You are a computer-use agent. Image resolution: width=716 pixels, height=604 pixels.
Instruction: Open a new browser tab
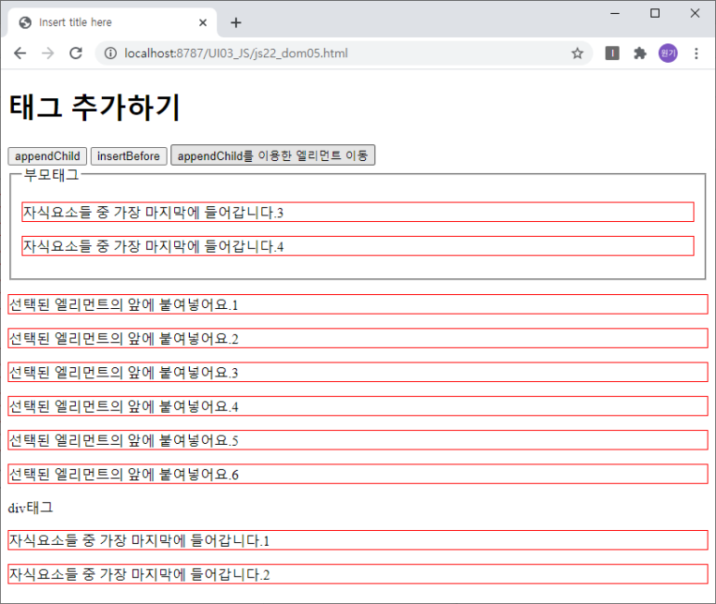point(236,23)
